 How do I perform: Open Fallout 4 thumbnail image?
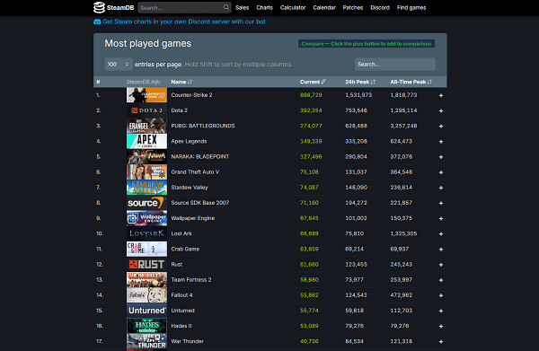146,295
